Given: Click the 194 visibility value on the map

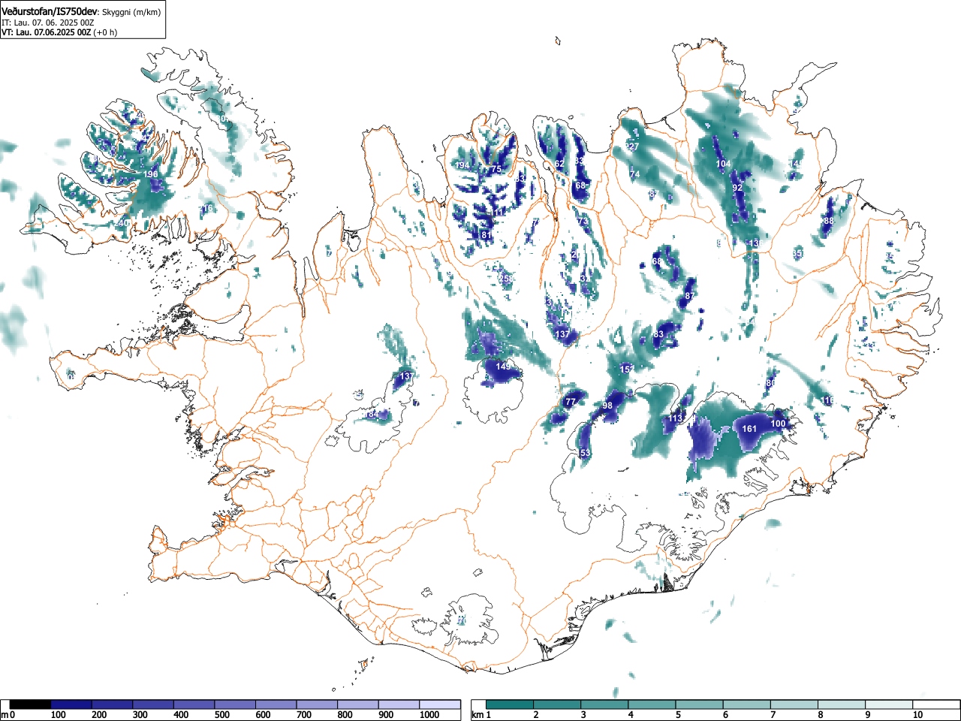Looking at the screenshot, I should pos(462,165).
